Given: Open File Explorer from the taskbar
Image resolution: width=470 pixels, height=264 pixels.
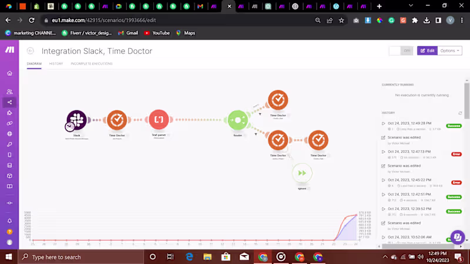Looking at the screenshot, I should 207,257.
